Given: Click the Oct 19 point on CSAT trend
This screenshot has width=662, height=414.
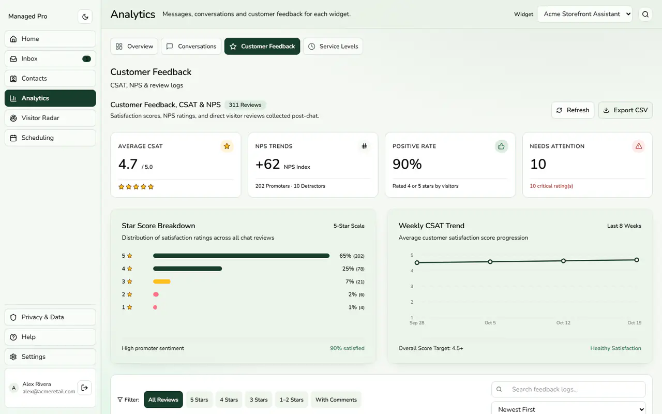Looking at the screenshot, I should [637, 260].
